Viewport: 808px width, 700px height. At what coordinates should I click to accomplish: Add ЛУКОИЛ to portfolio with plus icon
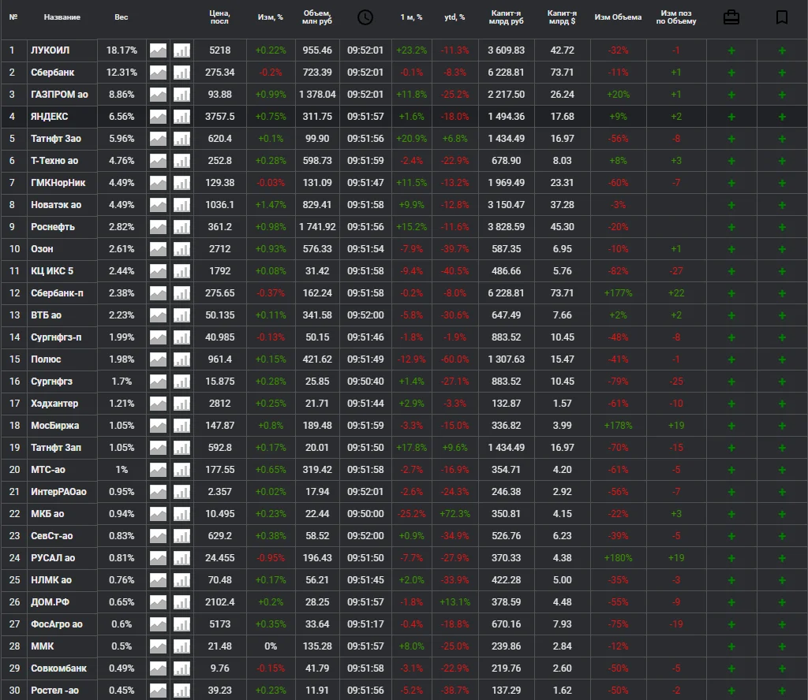coord(731,50)
